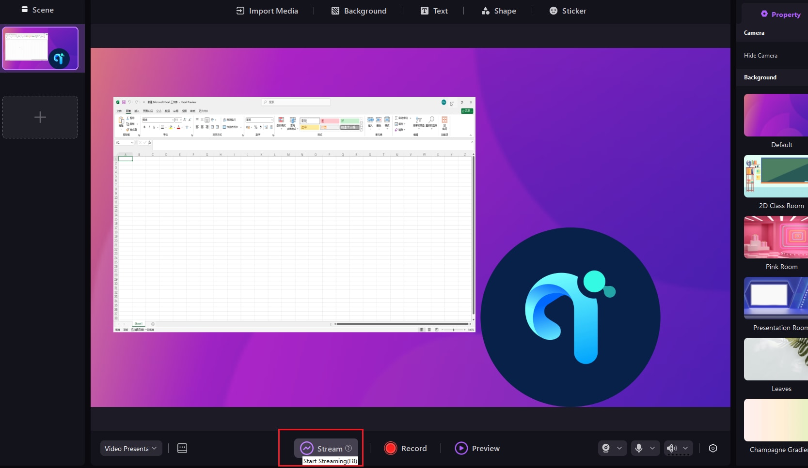Add a Text element from toolbar
This screenshot has width=808, height=468.
[434, 11]
